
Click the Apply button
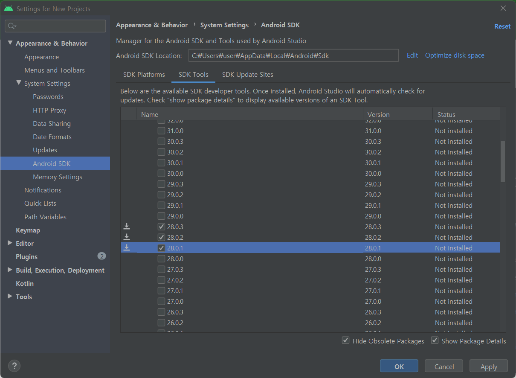click(489, 366)
